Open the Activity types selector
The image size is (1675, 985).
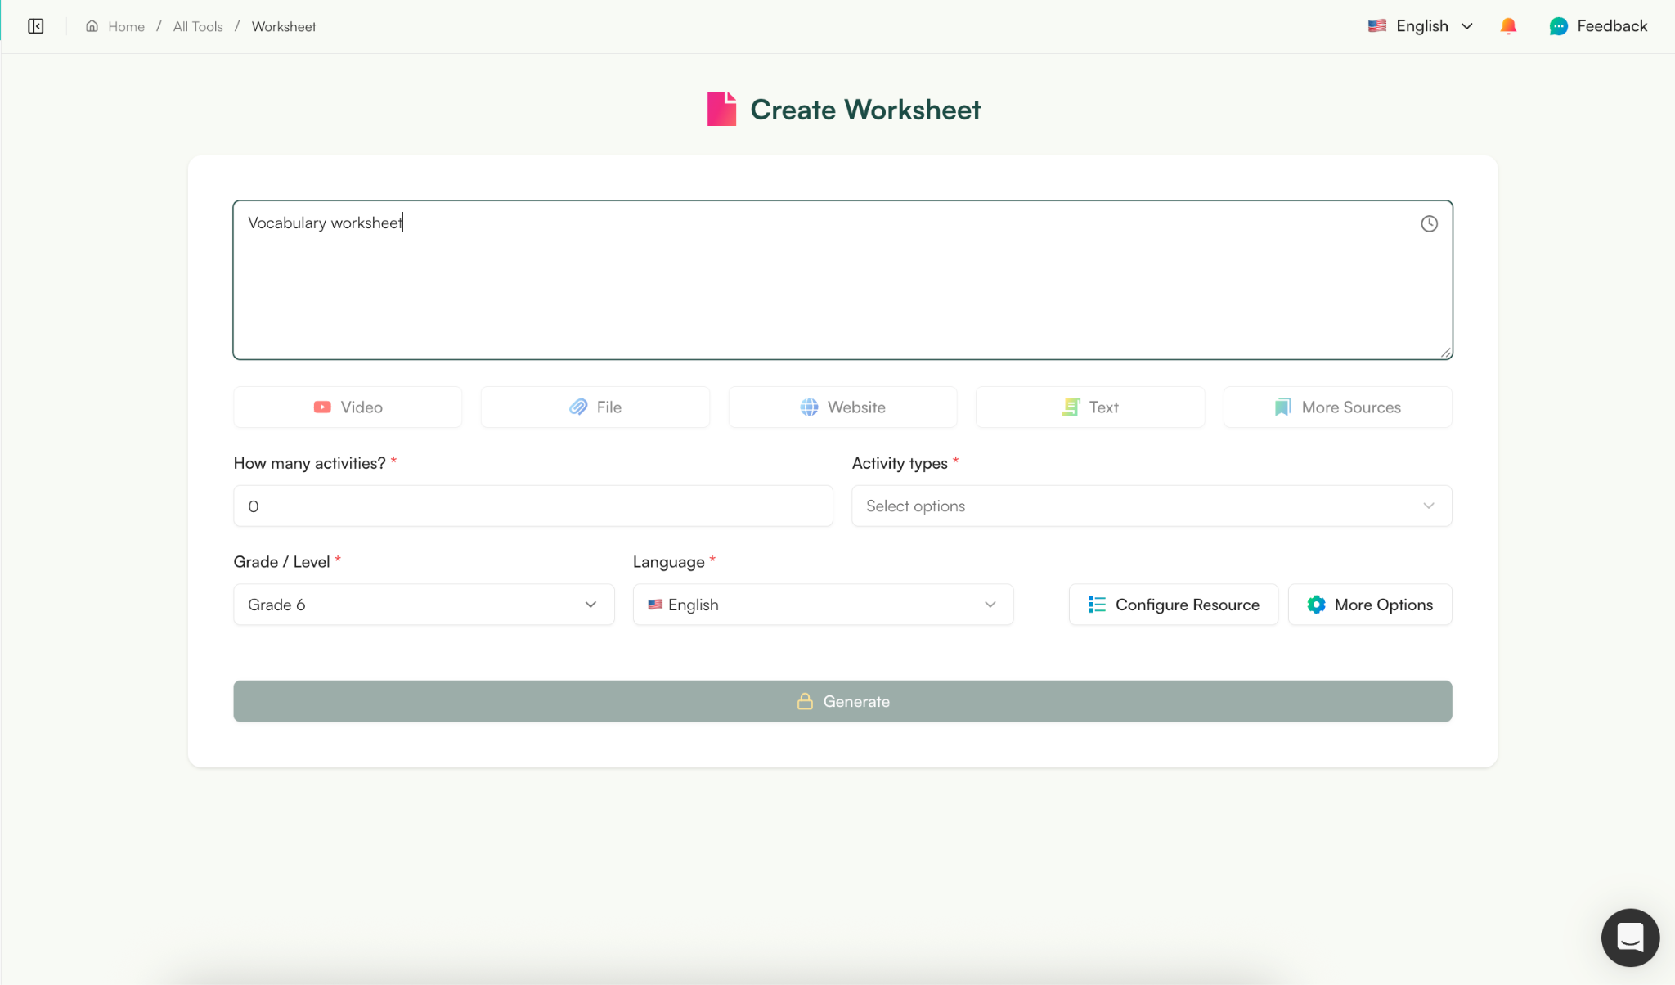click(x=1150, y=506)
